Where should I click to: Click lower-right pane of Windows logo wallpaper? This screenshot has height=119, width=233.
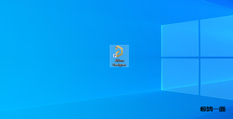point(217,78)
